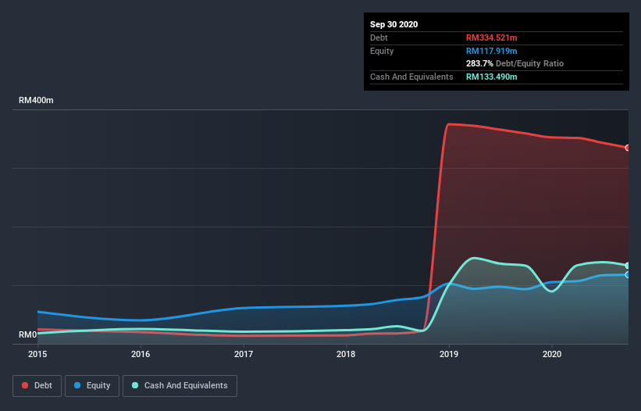Click the Equity label in tooltip
This screenshot has width=641, height=411.
click(x=382, y=51)
